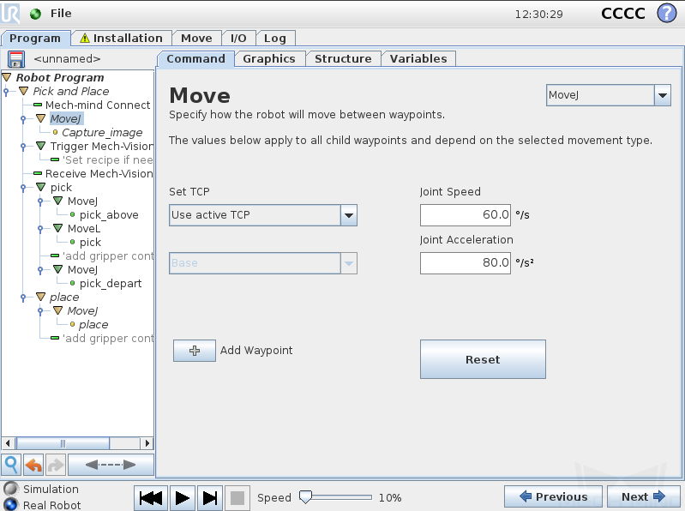Click the tree horizontal scrollbar thumb
The width and height of the screenshot is (685, 511).
click(x=63, y=443)
